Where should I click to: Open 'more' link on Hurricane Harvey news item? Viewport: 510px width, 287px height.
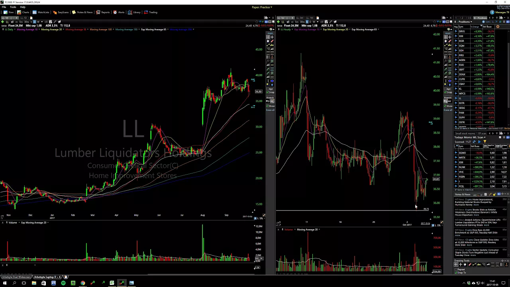[x=476, y=205]
